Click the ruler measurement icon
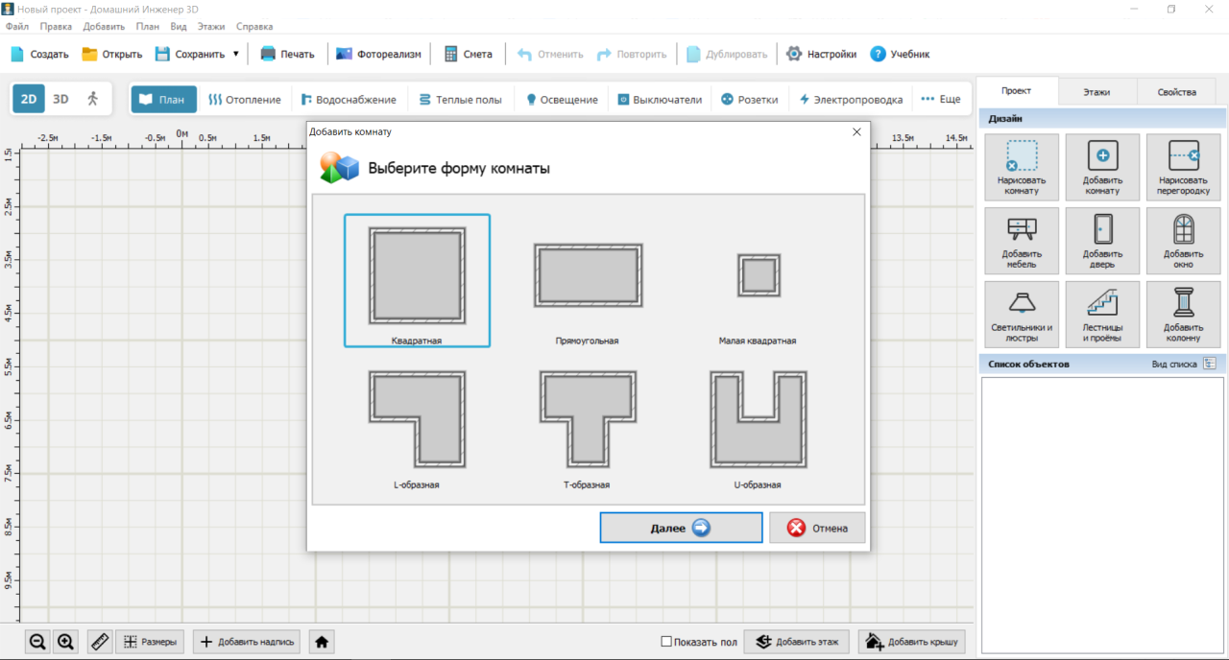 [x=100, y=642]
